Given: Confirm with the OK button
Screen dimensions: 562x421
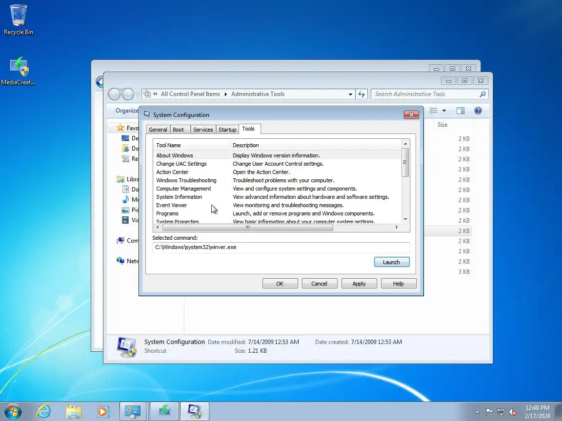Looking at the screenshot, I should tap(280, 284).
